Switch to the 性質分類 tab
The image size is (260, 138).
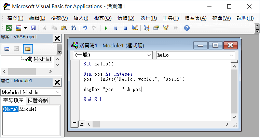click(38, 101)
